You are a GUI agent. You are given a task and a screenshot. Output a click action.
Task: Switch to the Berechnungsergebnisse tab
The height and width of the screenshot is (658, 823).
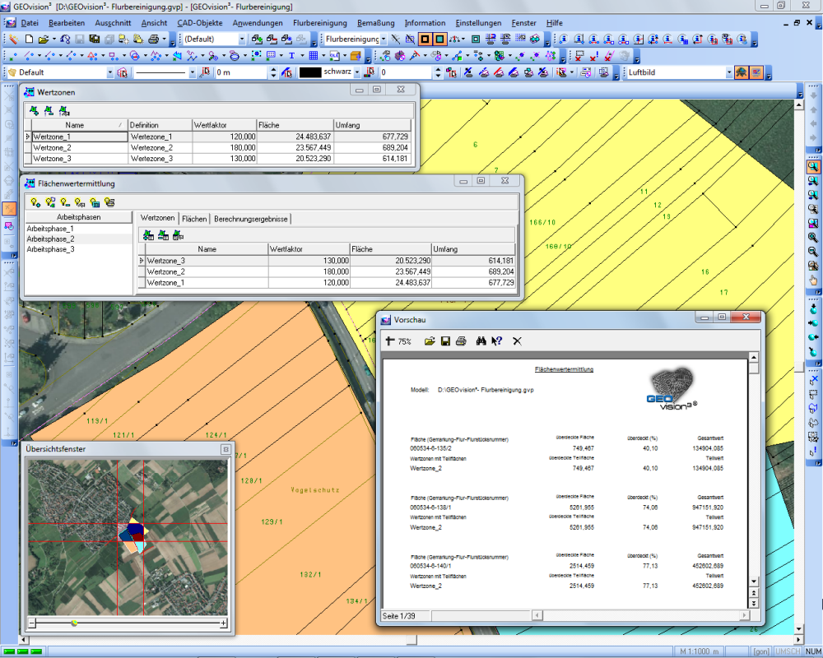coord(250,219)
